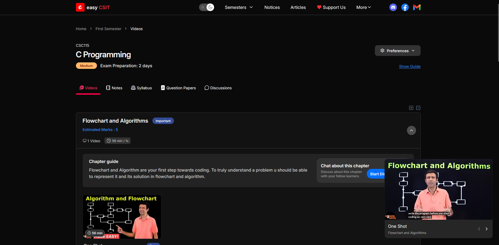Open the Articles page
Screen dimensions: 499x245
point(298,7)
